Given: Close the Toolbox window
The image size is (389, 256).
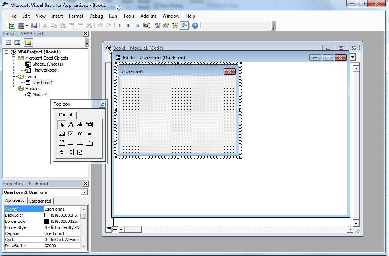Looking at the screenshot, I should point(102,105).
